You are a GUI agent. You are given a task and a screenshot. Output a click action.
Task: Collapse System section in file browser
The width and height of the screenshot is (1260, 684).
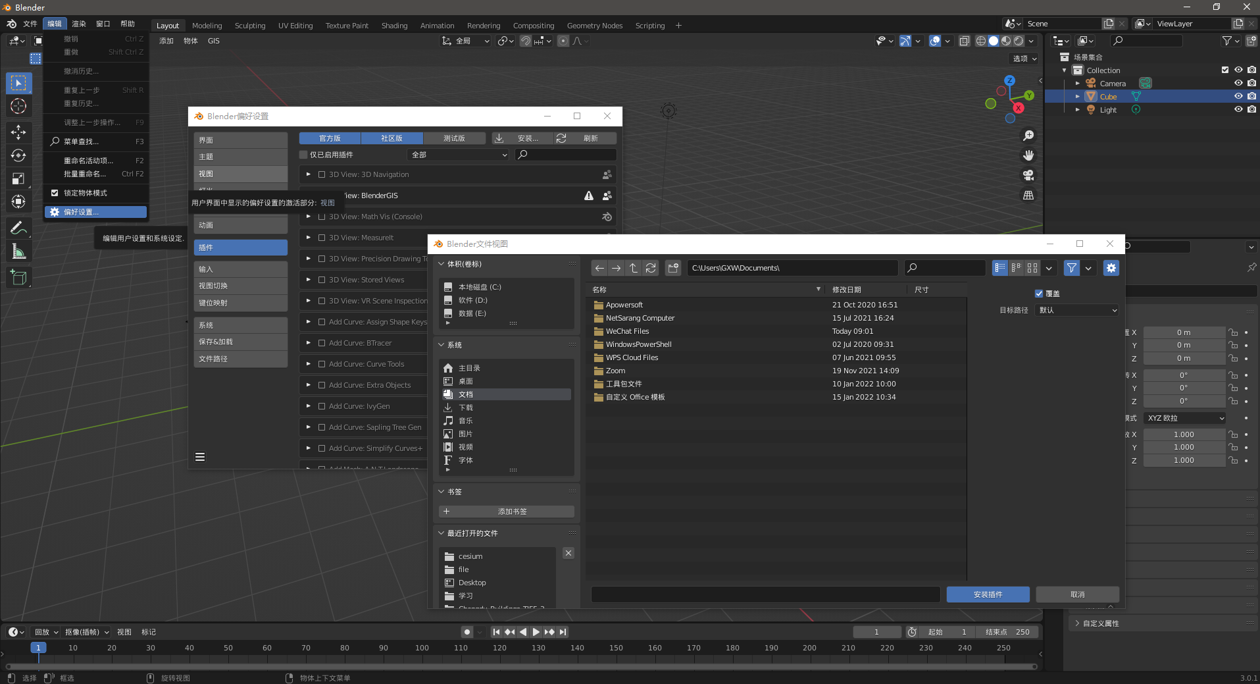441,345
